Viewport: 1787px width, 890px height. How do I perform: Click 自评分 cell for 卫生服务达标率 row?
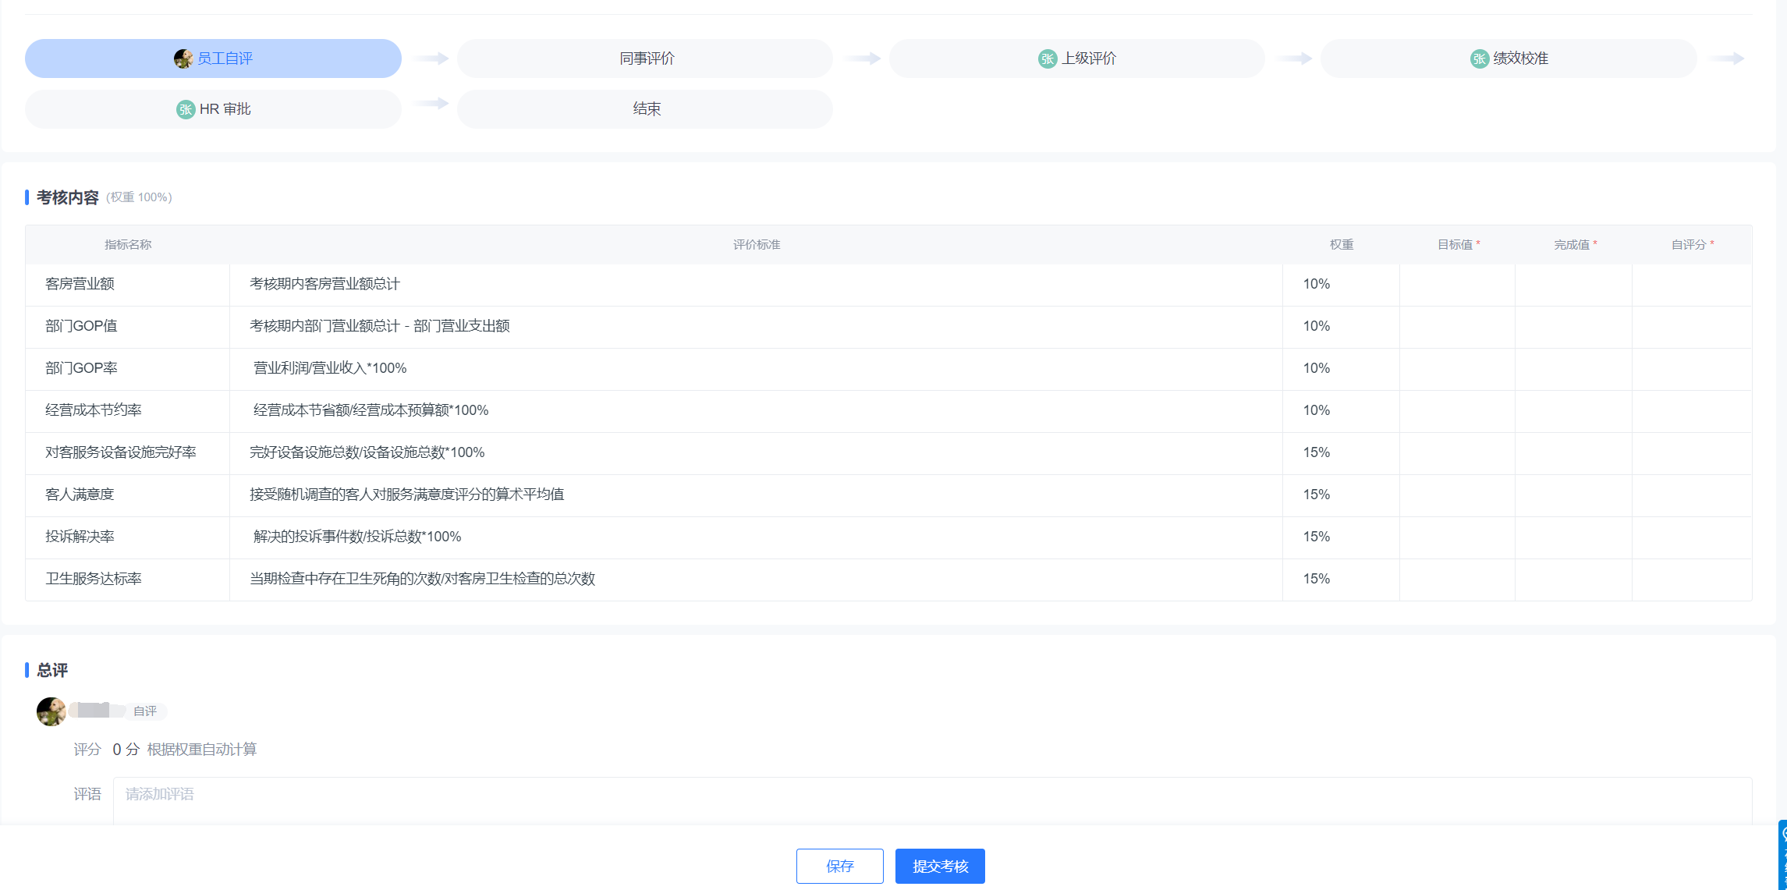click(x=1691, y=580)
